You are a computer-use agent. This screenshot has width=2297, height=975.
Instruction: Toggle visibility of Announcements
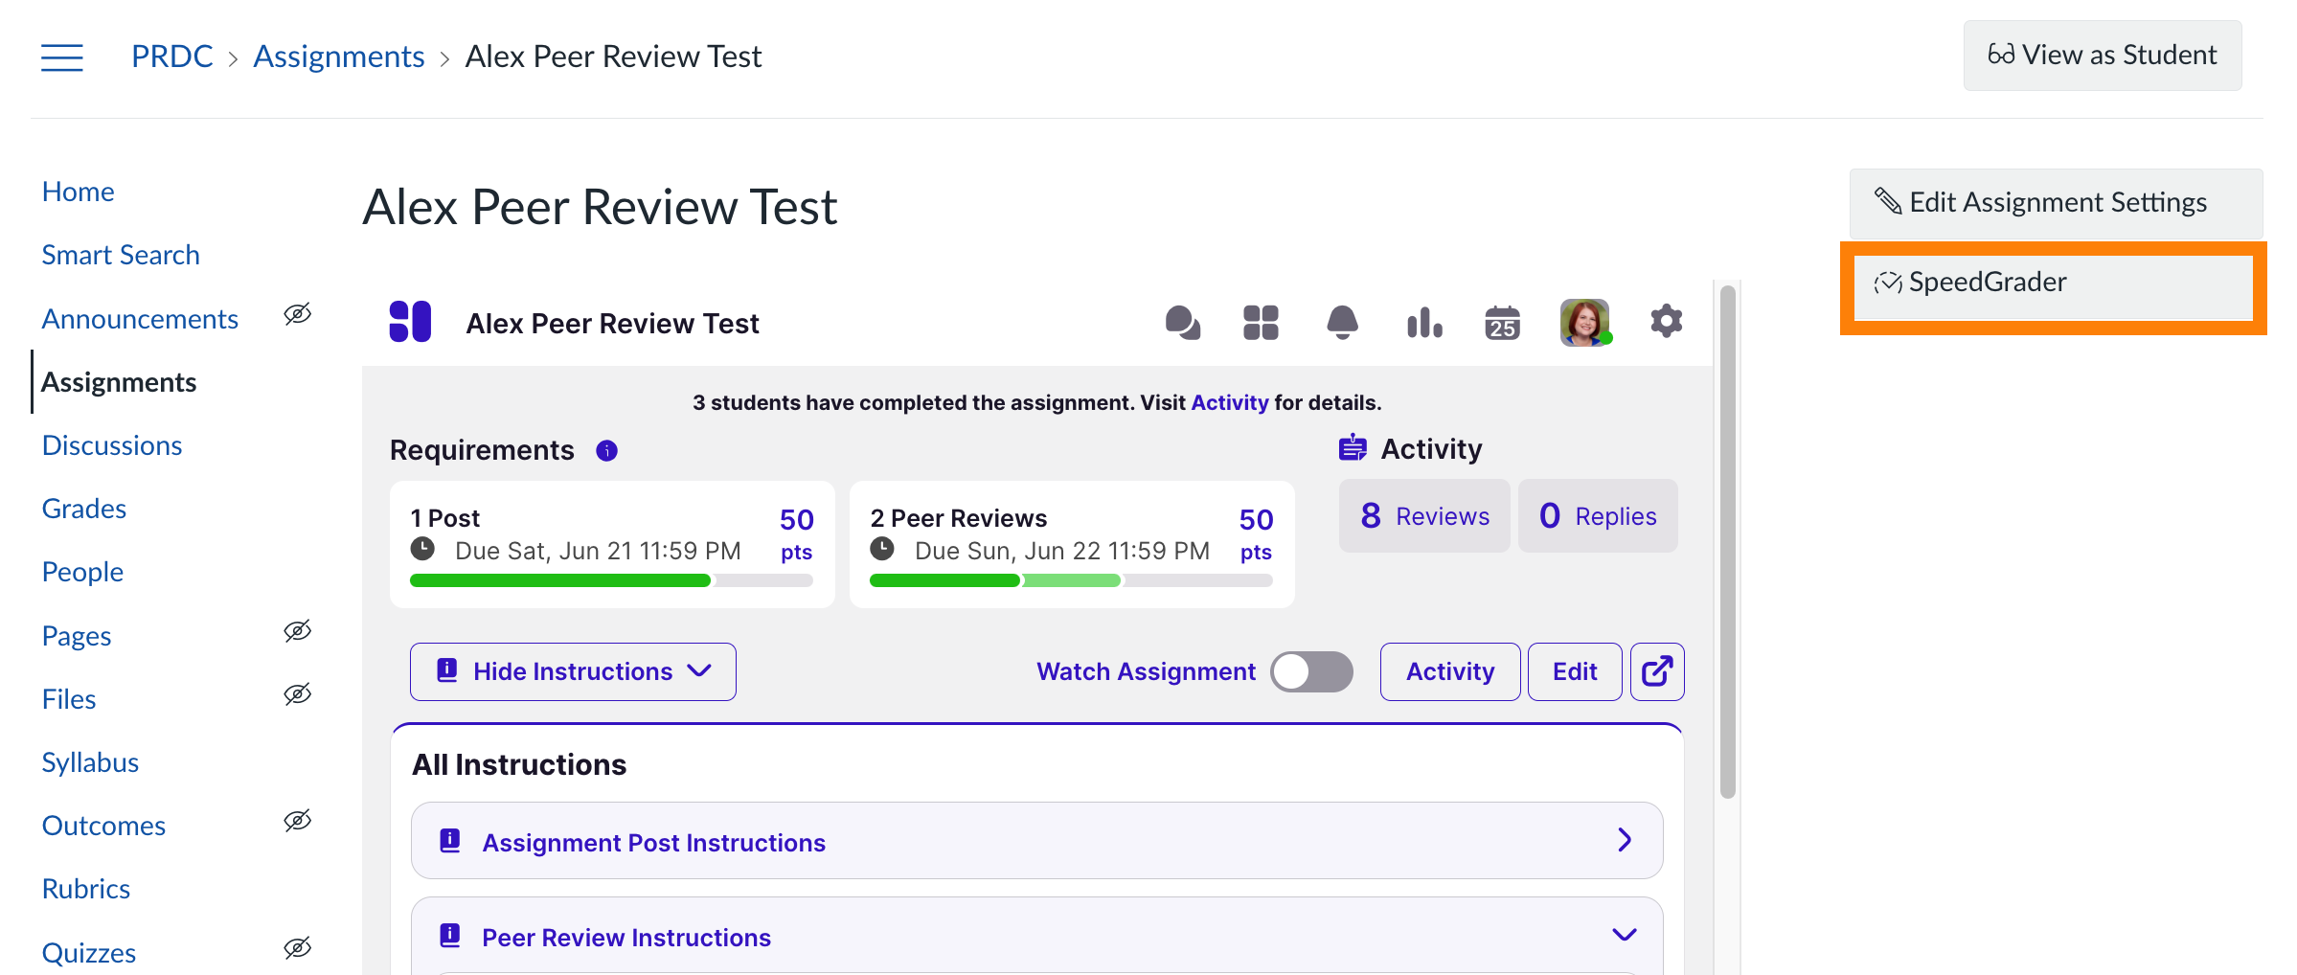[x=297, y=314]
